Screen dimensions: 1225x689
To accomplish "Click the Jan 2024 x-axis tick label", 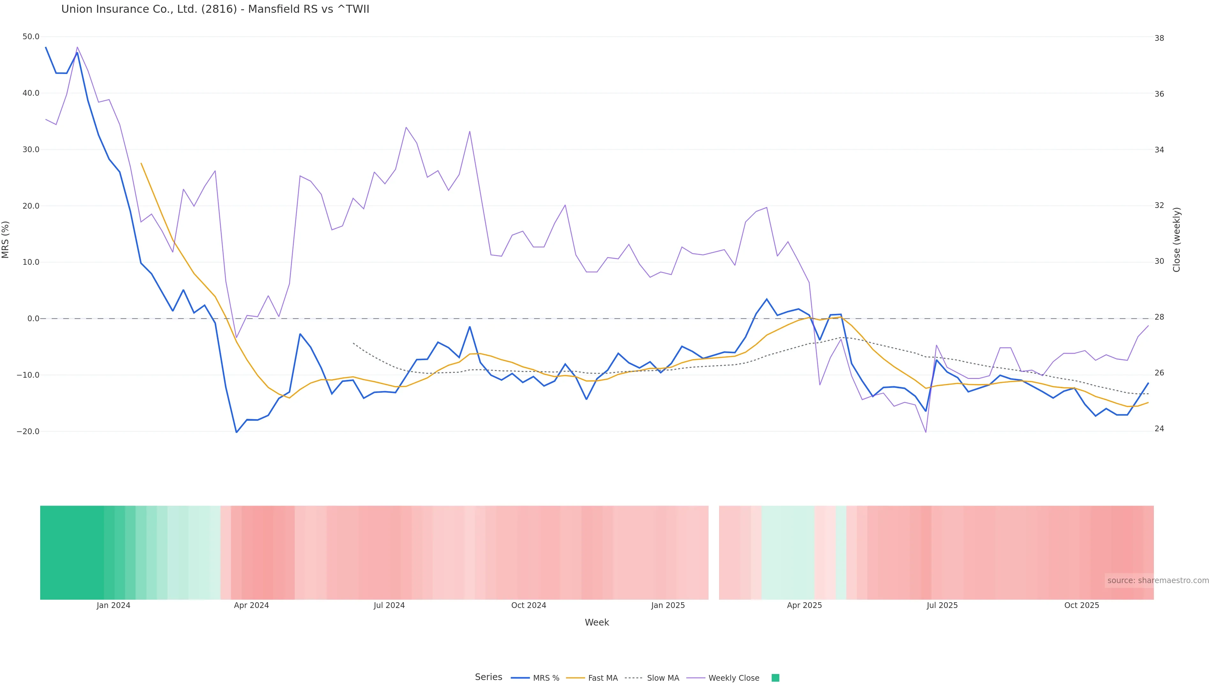I will coord(113,605).
